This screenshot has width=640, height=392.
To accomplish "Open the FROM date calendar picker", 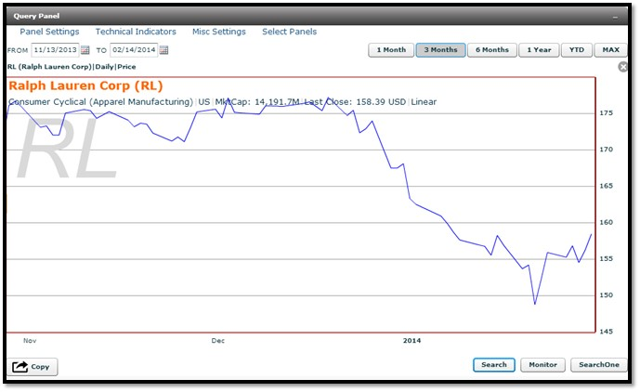I will coord(85,50).
